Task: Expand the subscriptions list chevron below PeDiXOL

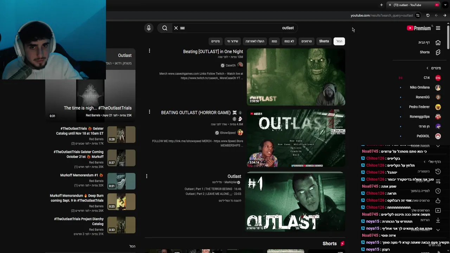Action: pos(438,146)
